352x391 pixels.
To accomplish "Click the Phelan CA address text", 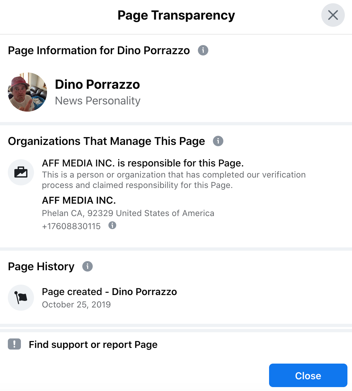I will click(x=128, y=213).
